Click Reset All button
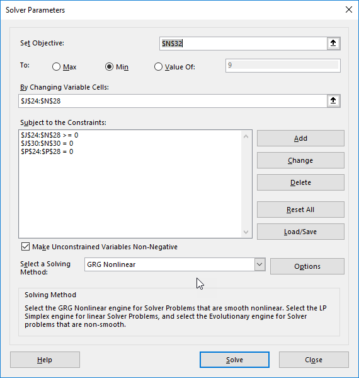The image size is (359, 378). (300, 210)
